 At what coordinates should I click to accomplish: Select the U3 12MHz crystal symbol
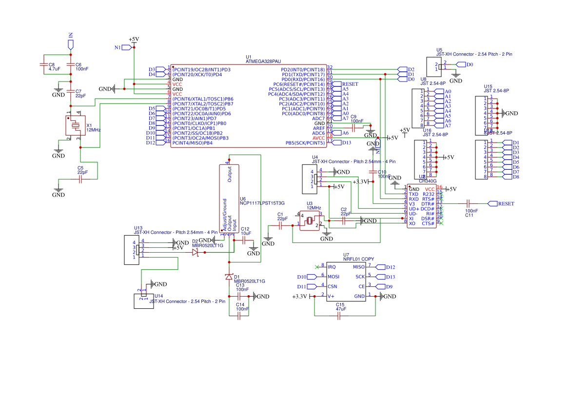(x=310, y=221)
